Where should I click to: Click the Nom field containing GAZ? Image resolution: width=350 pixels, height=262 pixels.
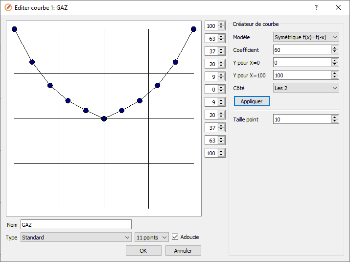pos(76,224)
